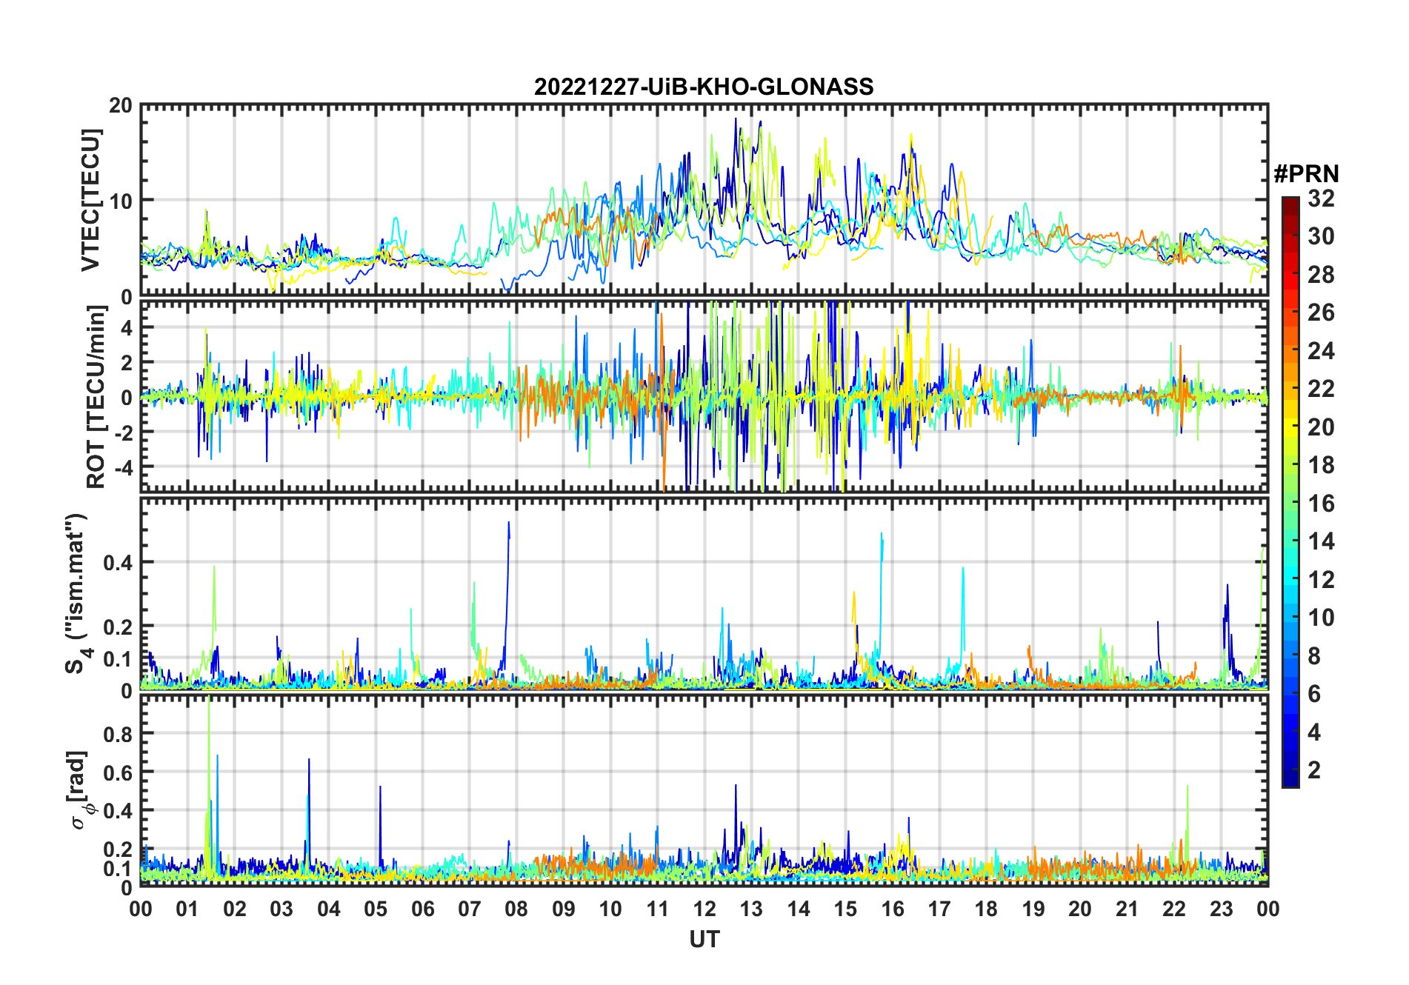1409x985 pixels.
Task: Select colorbar tick label 28
Action: [1321, 275]
